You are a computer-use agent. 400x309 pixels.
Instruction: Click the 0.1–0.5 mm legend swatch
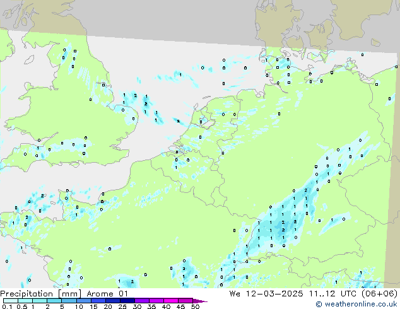11,301
